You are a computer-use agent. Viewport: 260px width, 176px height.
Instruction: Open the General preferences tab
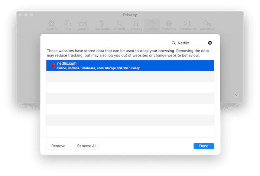pos(51,25)
